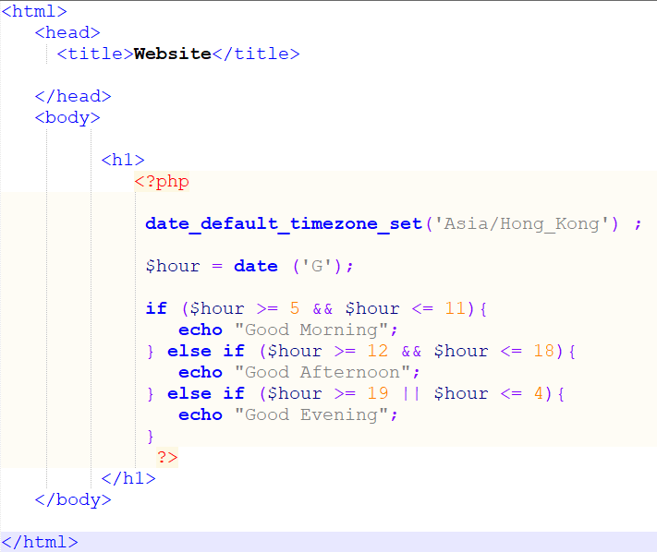Click echo before Good Evening
657x552 pixels.
click(x=201, y=415)
